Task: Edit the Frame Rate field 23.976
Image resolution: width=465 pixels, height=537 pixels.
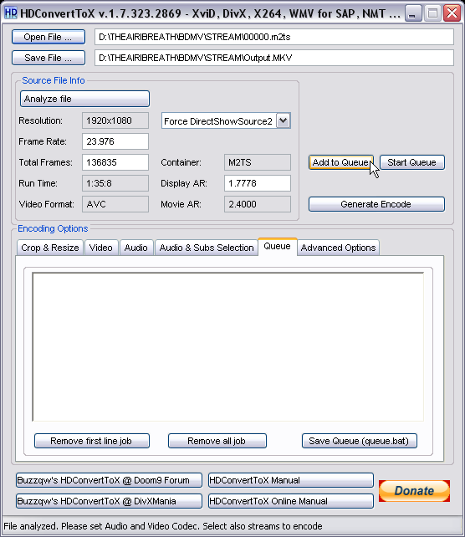Action: pos(115,141)
